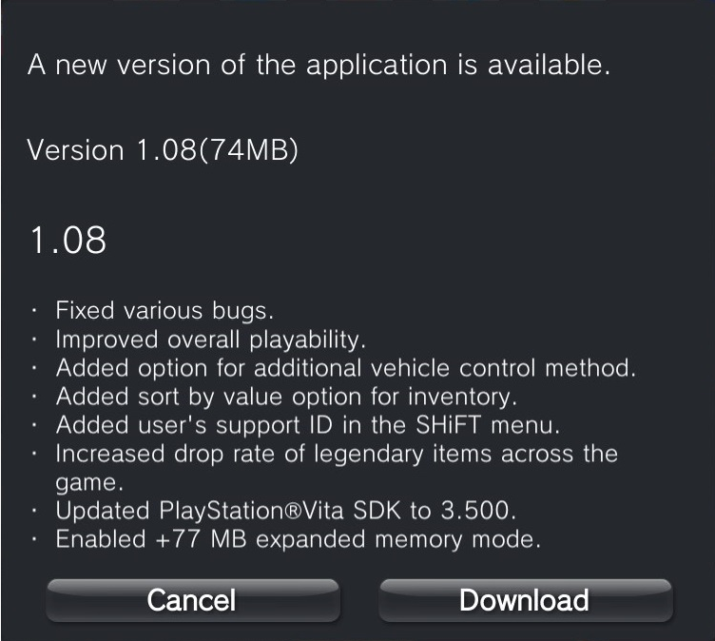This screenshot has height=641, width=715.
Task: Click the vehicle control method note
Action: [x=346, y=368]
